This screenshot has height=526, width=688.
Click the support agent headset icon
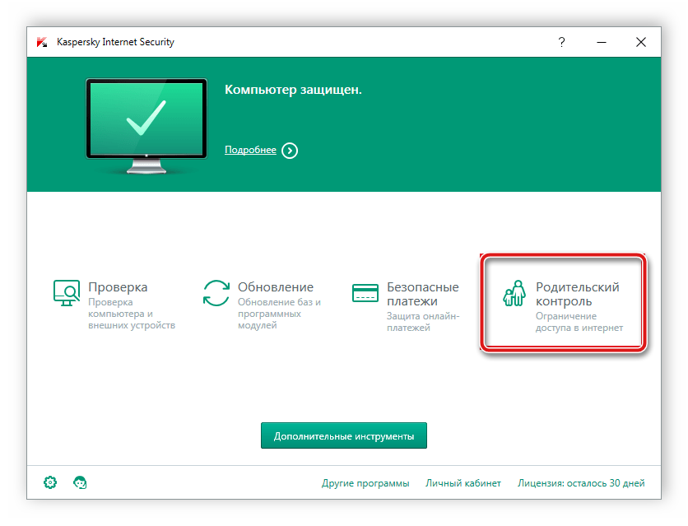click(x=80, y=482)
